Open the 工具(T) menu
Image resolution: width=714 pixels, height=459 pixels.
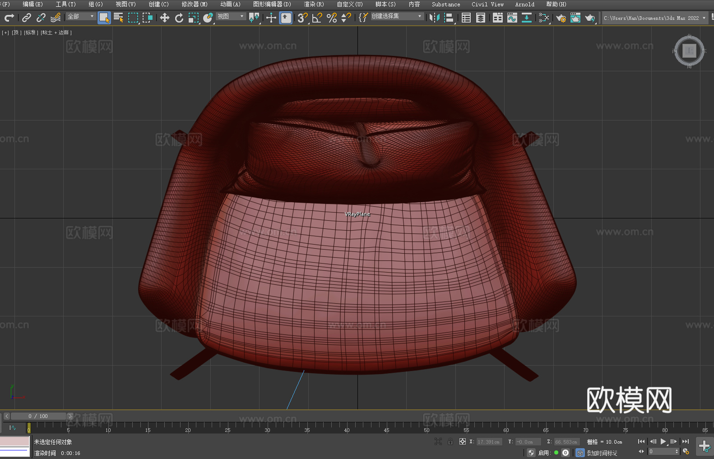65,5
